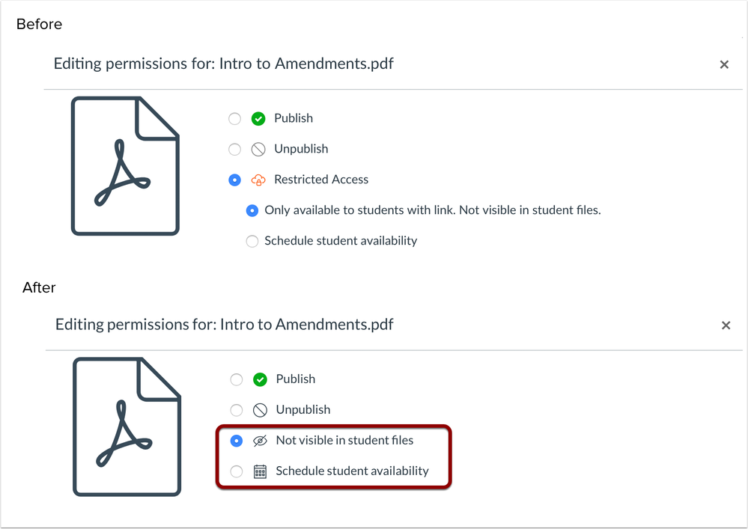Select Publish in the Before dialog

(234, 118)
